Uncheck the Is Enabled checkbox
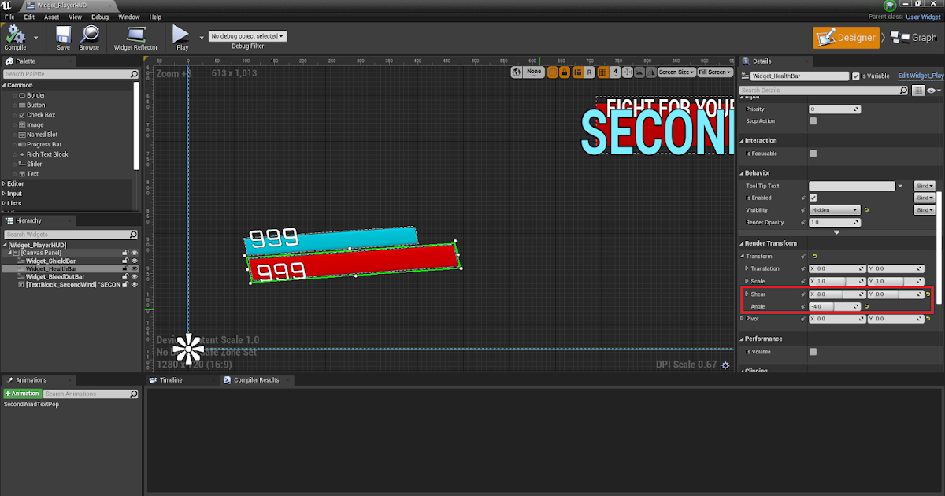 click(x=815, y=198)
